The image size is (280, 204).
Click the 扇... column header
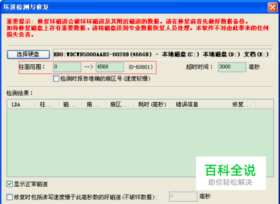(94, 105)
